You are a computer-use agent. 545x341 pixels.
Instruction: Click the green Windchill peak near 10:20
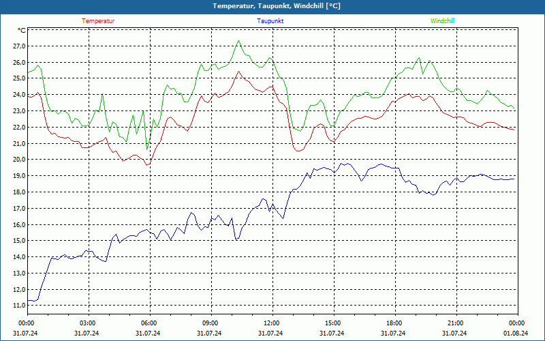pyautogui.click(x=238, y=41)
